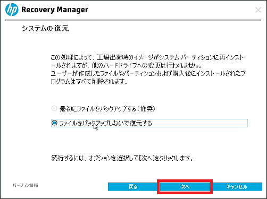267x199 pixels.
Task: Click the HP logo icon
Action: 12,10
